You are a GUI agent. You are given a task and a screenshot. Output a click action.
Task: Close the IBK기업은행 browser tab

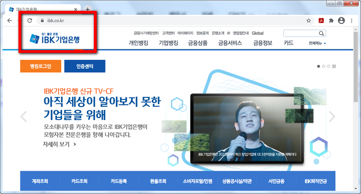75,10
